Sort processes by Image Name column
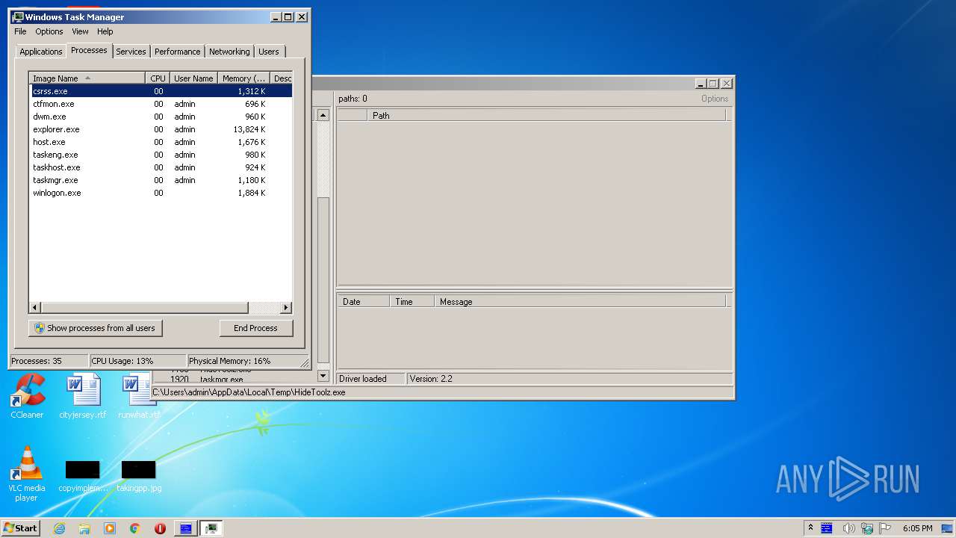This screenshot has height=538, width=956. point(87,78)
